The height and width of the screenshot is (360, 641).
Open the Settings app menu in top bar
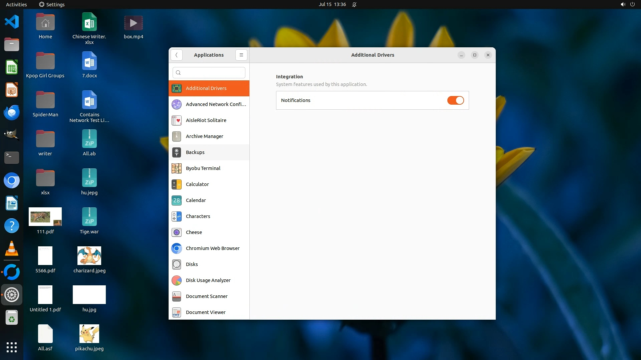pos(52,4)
